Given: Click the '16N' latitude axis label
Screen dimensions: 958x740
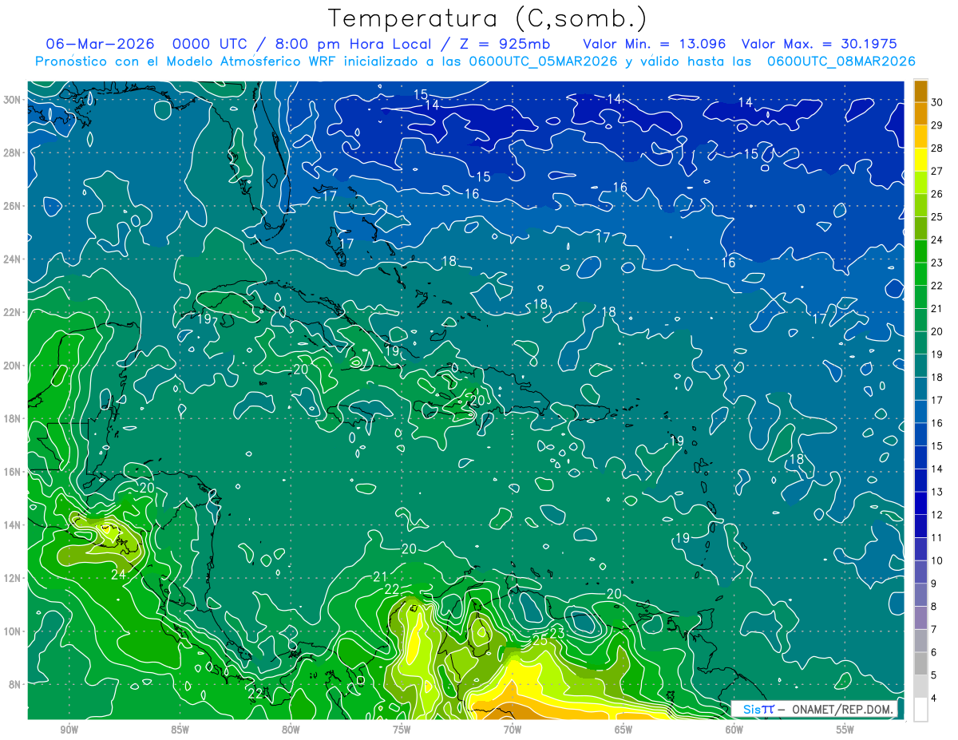Looking at the screenshot, I should 12,472.
